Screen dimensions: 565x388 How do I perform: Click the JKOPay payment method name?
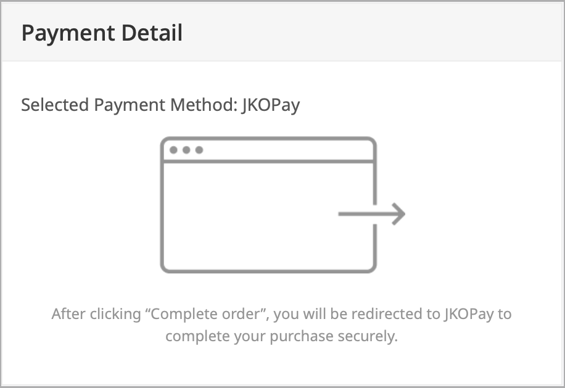tap(271, 105)
